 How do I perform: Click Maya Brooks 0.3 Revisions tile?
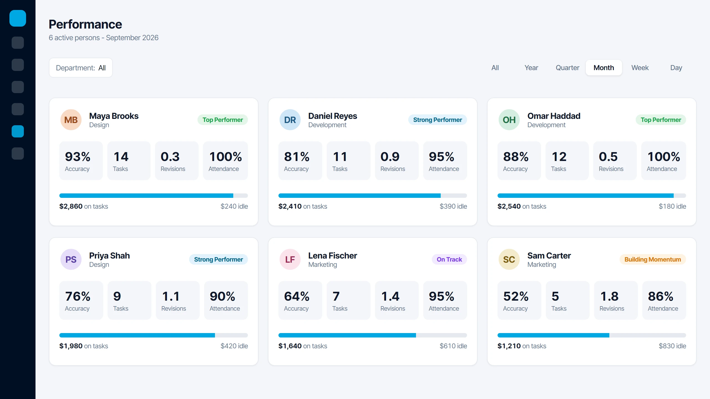[177, 161]
